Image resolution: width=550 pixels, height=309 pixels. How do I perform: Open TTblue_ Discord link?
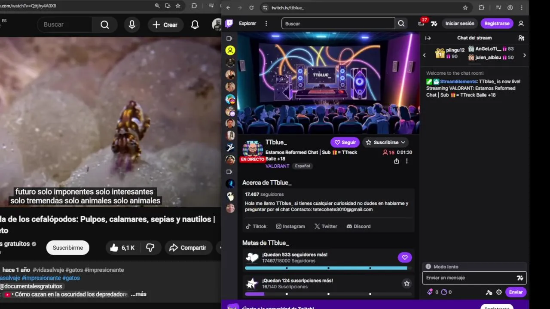click(x=358, y=226)
